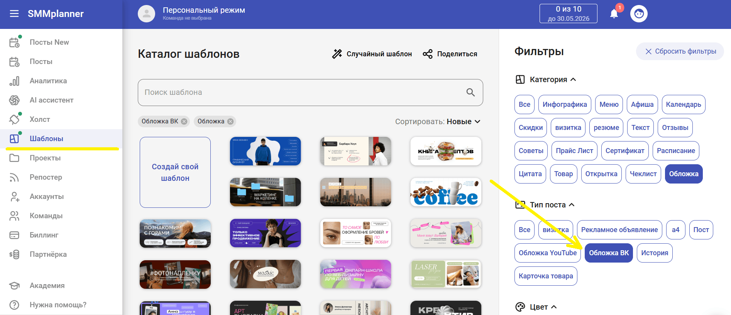The height and width of the screenshot is (315, 731).
Task: Open the #Фотонапленку template thumbnail
Action: (175, 274)
